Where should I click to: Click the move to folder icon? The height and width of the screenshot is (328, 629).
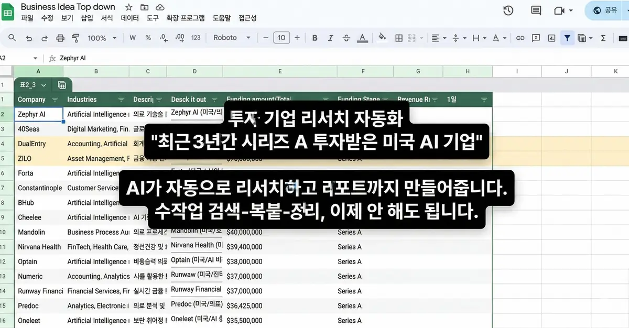(145, 7)
